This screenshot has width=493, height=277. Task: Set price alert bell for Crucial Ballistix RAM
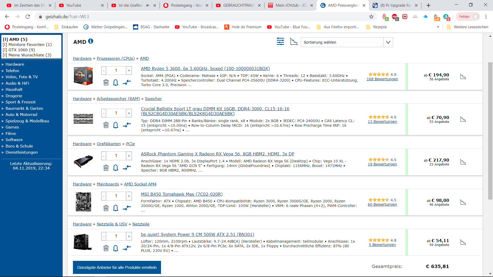coord(116,125)
